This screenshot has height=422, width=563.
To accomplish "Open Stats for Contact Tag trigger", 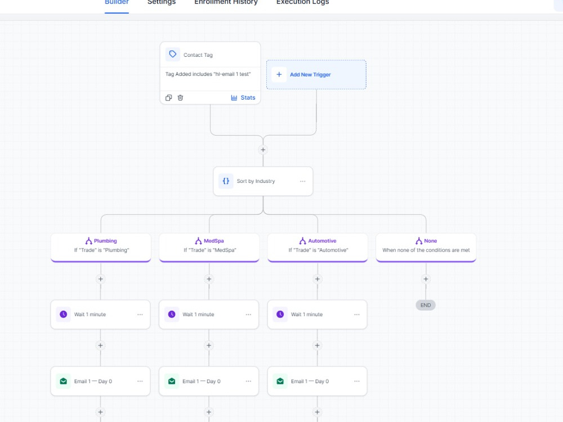I will [x=243, y=97].
